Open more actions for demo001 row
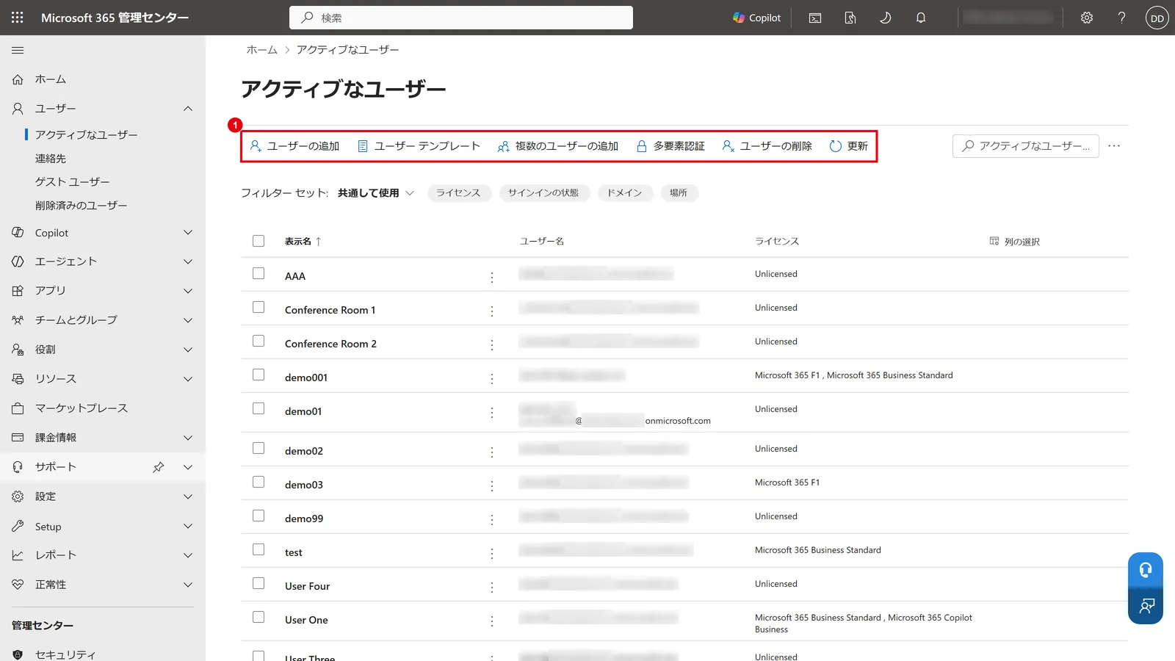Image resolution: width=1175 pixels, height=661 pixels. tap(492, 378)
